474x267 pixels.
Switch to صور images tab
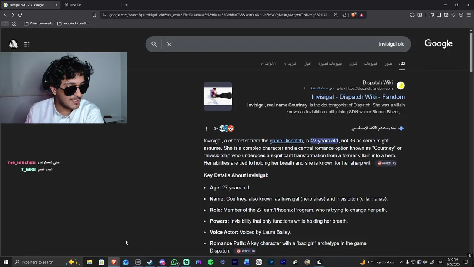(x=388, y=64)
